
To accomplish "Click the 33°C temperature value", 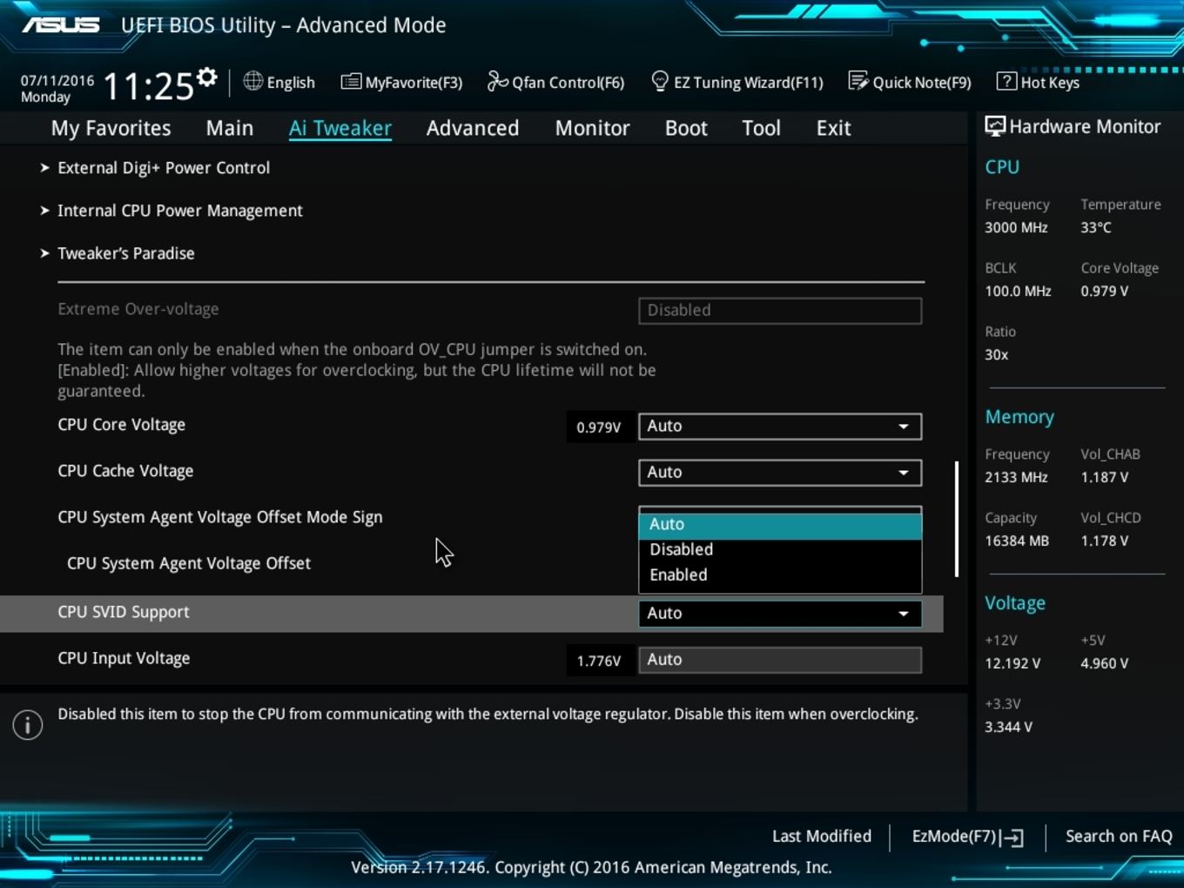I will click(x=1096, y=227).
